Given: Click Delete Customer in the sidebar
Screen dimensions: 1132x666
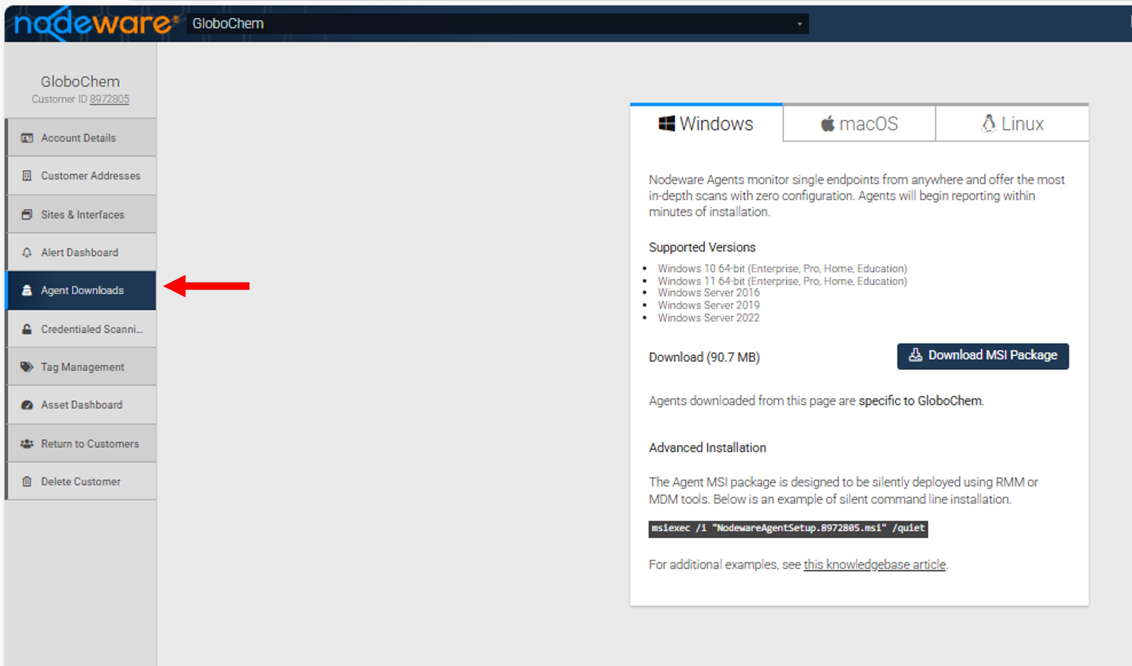Looking at the screenshot, I should point(81,481).
